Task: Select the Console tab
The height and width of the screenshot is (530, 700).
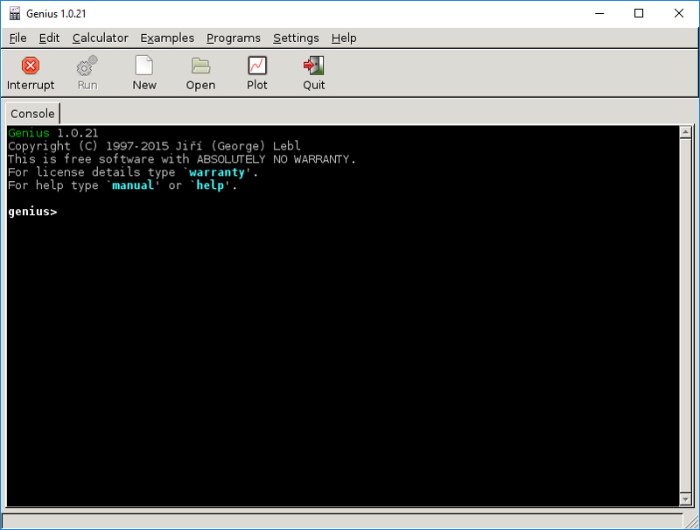Action: click(32, 114)
